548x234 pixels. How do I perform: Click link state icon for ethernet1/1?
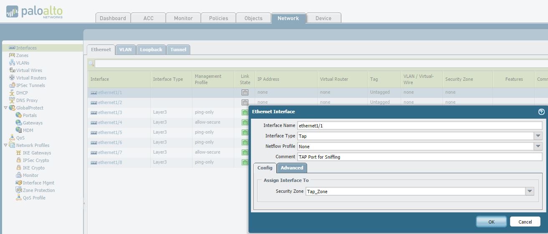[x=245, y=92]
